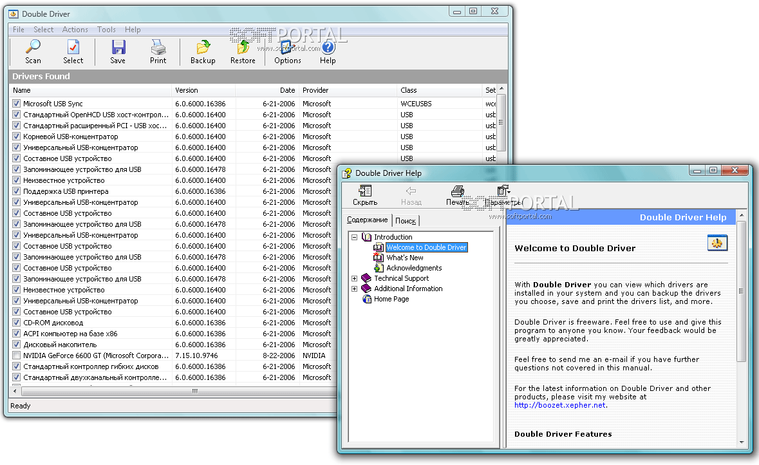Click the help content scroll down arrow
This screenshot has height=465, width=759.
click(741, 442)
